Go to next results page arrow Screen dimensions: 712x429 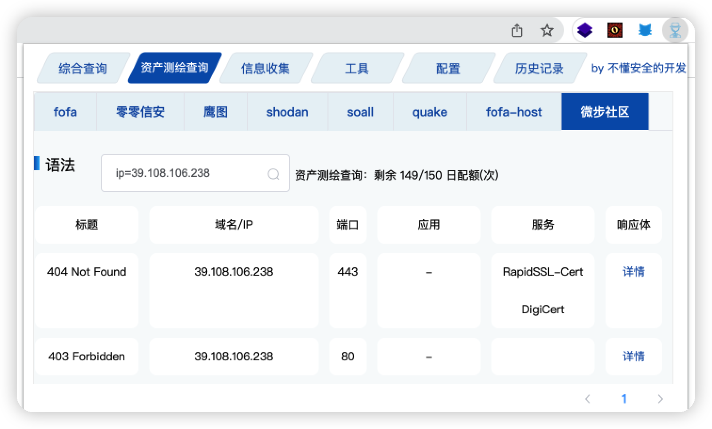660,399
